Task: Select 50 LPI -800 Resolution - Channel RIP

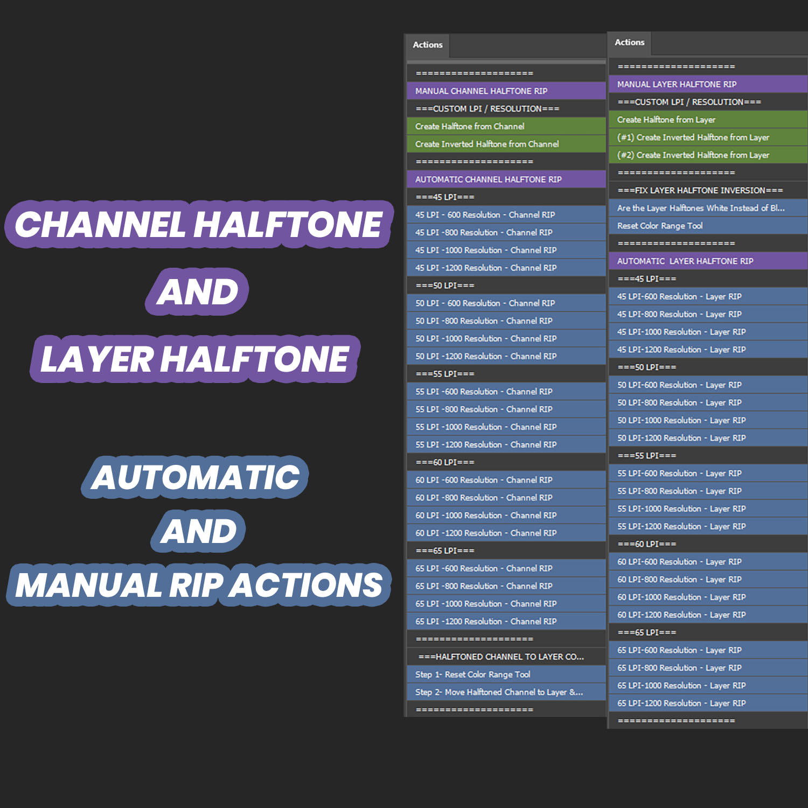Action: 507,321
